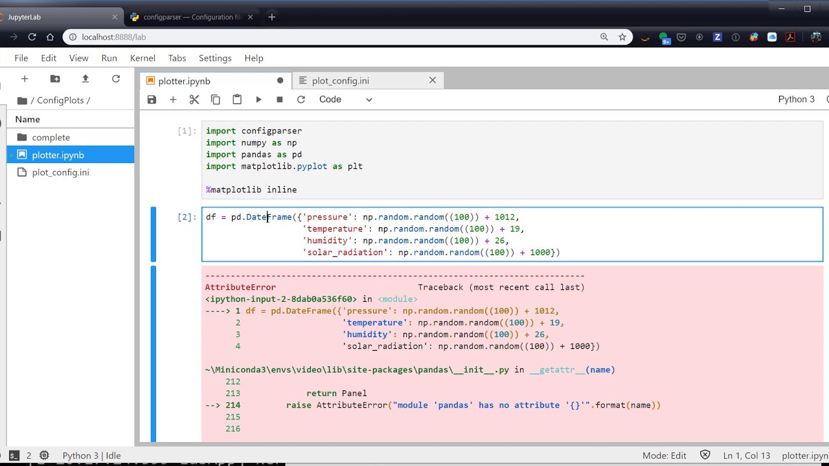
Task: Open the View menu
Action: (x=78, y=58)
